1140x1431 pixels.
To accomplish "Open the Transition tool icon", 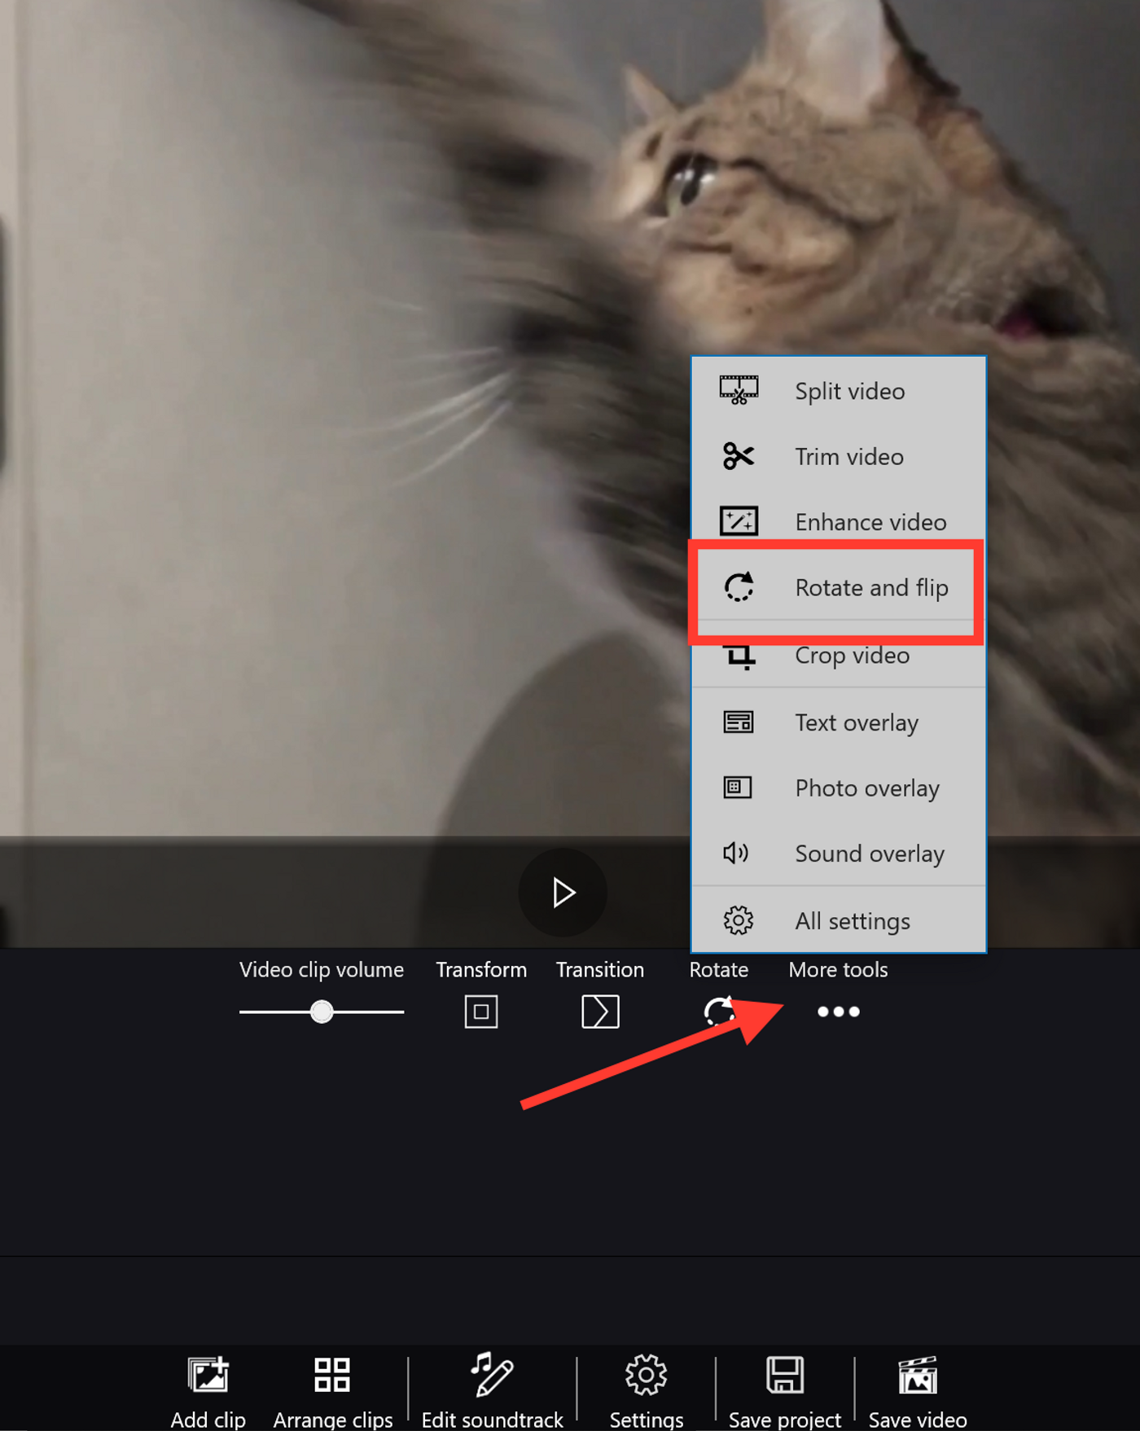I will pyautogui.click(x=600, y=1012).
